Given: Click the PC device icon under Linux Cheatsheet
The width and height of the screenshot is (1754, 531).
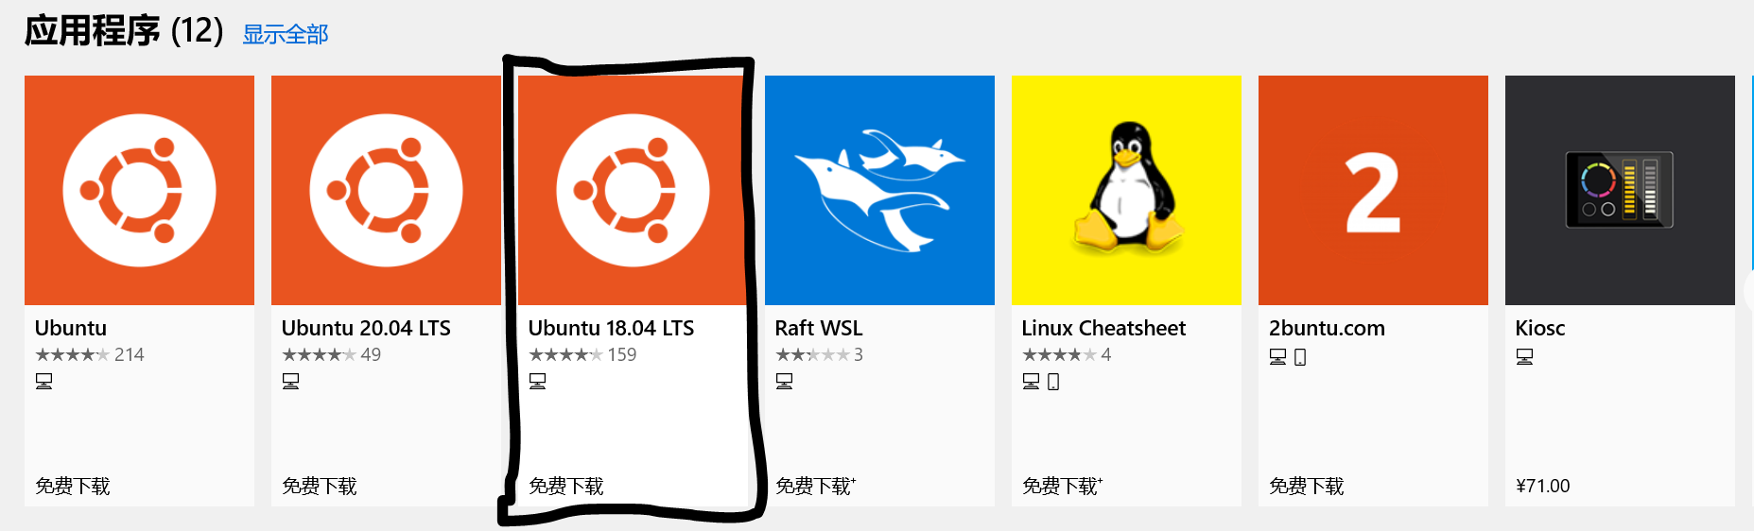Looking at the screenshot, I should (x=1031, y=381).
